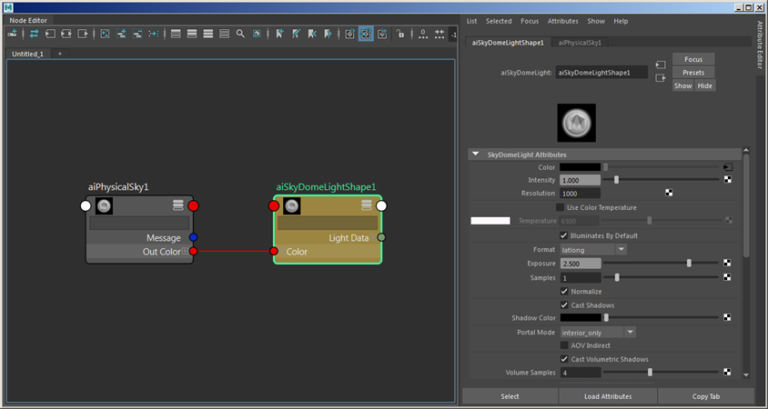Switch to the aiPhysicalSky1 tab
The image size is (768, 409).
coord(580,43)
